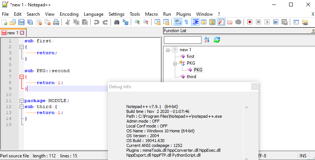Screen dimensions: 315x160
Task: Collapse the sub third fold at line 12
Action: (x=21, y=107)
